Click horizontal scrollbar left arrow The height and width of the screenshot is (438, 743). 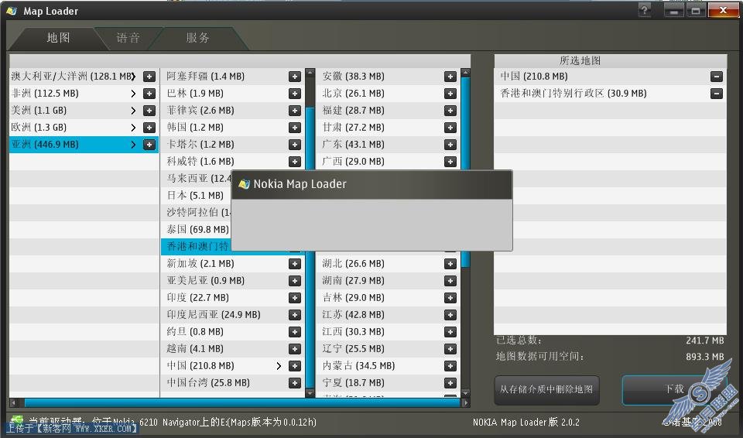click(14, 403)
